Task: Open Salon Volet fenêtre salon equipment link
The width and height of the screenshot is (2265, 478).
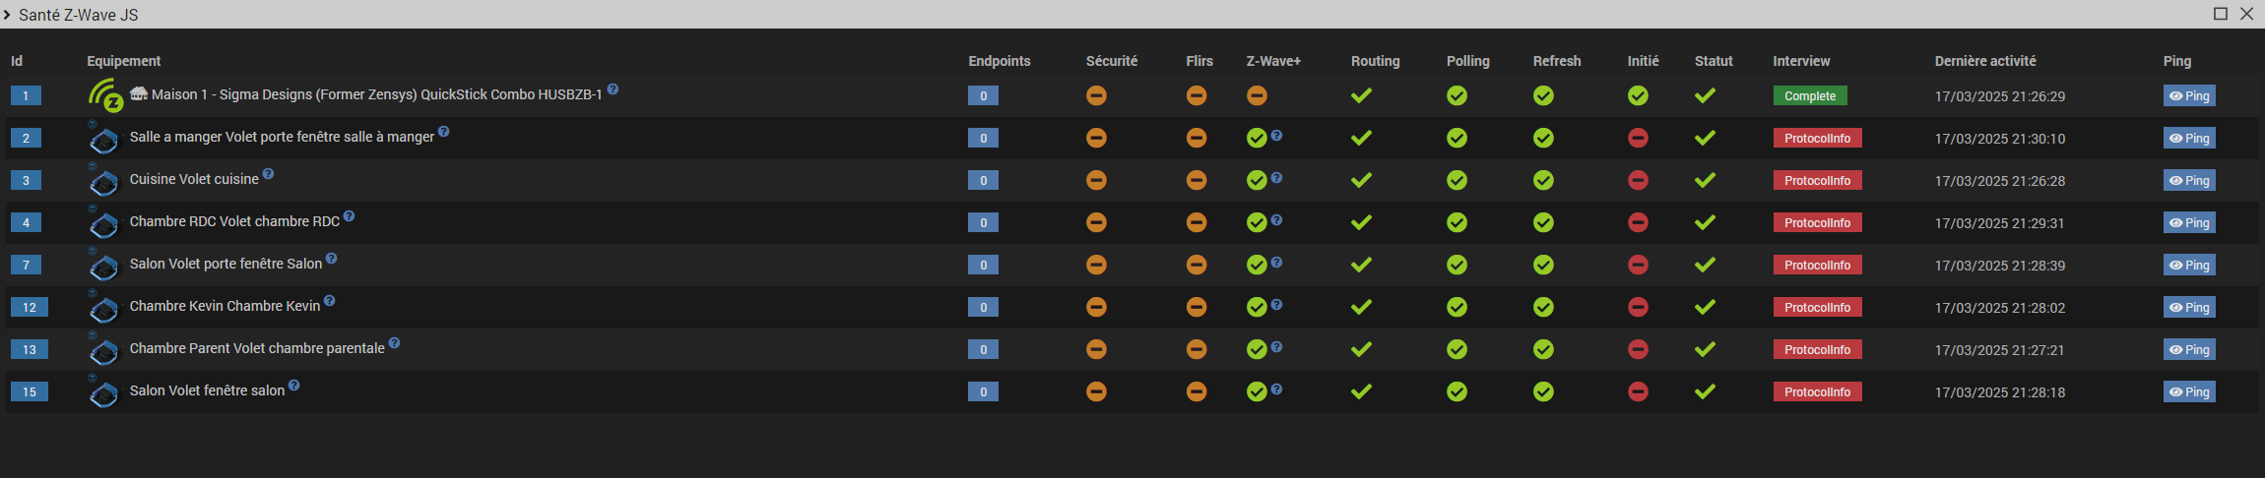Action: [x=207, y=390]
